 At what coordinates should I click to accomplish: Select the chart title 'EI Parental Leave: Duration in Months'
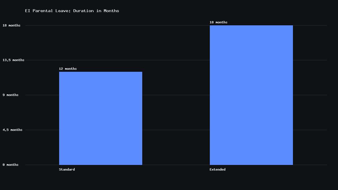[x=72, y=11]
